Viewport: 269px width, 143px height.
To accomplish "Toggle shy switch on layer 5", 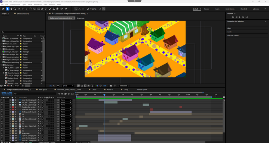I will pyautogui.click(x=39, y=109).
